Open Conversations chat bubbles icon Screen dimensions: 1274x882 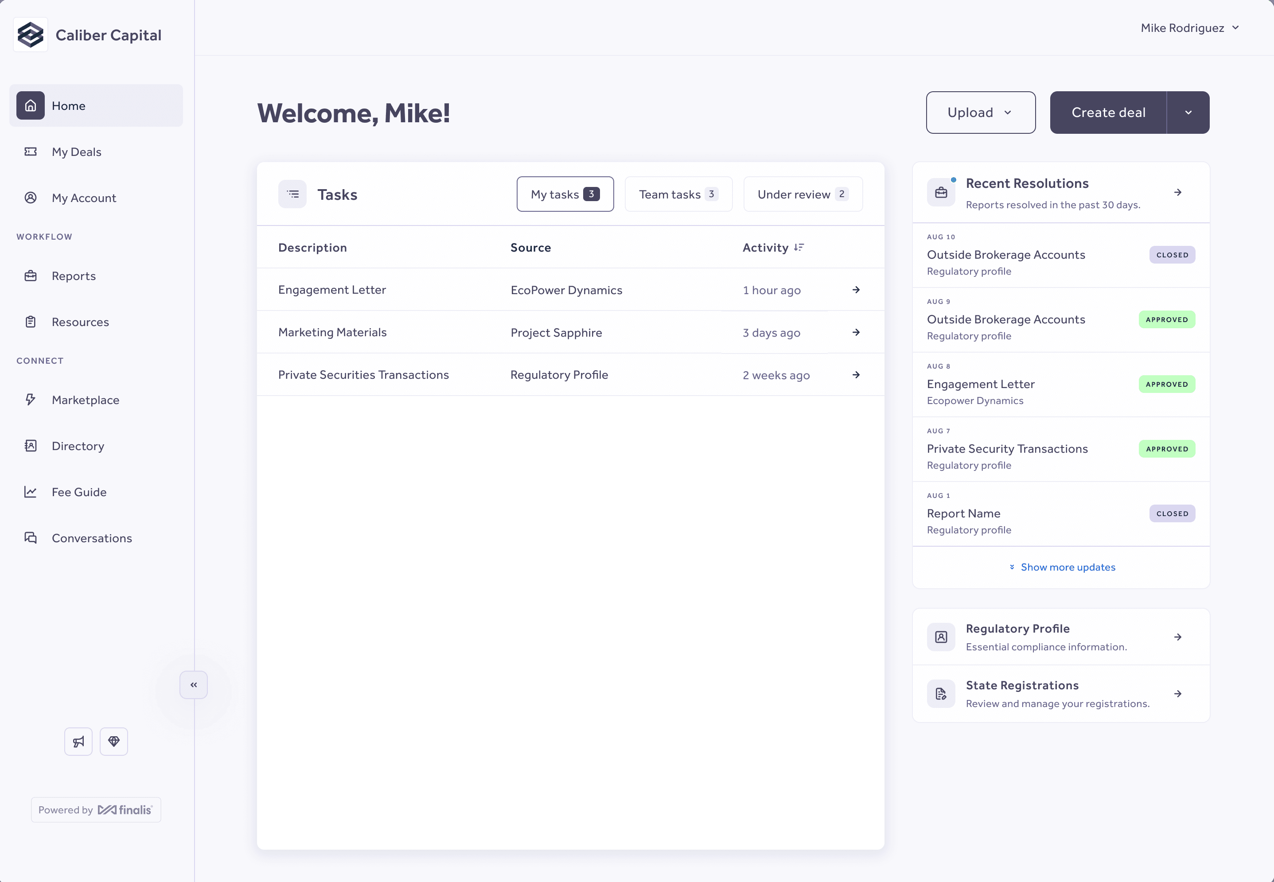(31, 538)
